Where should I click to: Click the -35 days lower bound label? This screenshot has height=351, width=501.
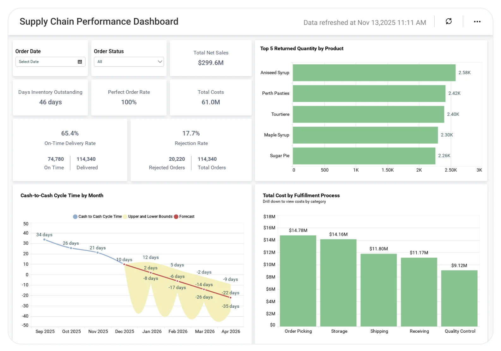[x=230, y=306]
